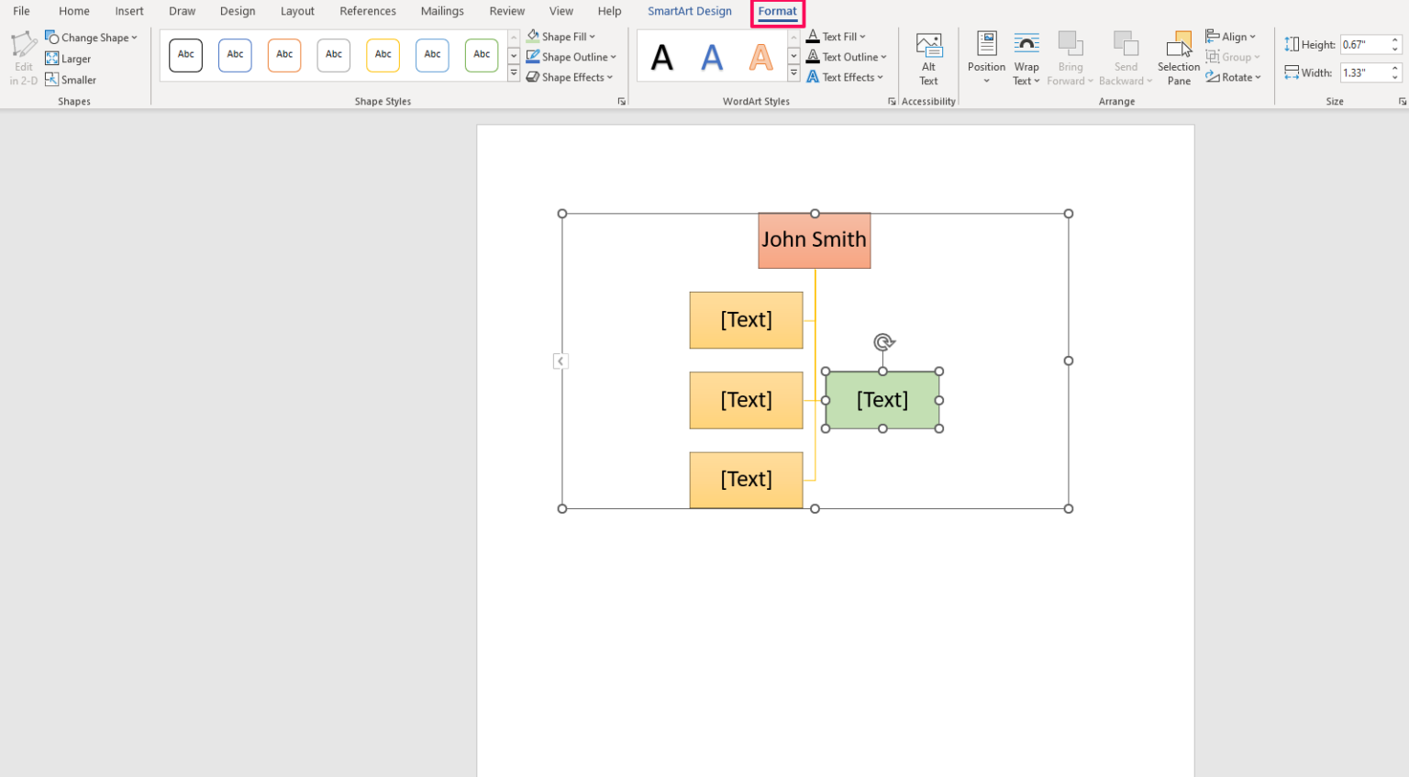Apply the first WordArt style A
Screen dimensions: 1409x777
(x=660, y=55)
